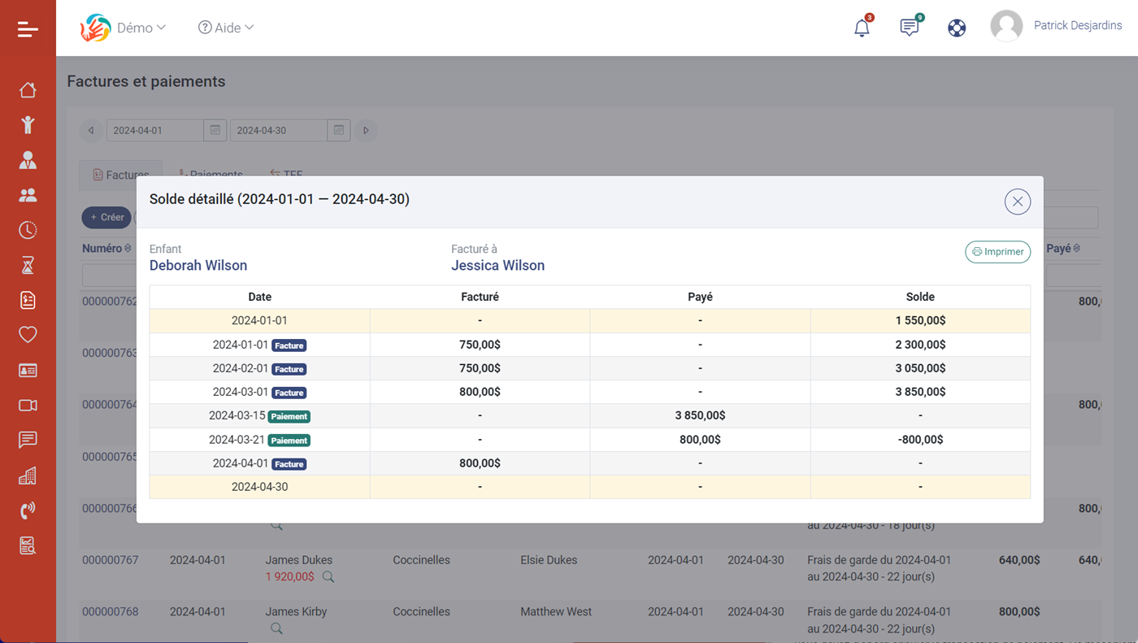Open the phone call icon in sidebar
This screenshot has width=1138, height=643.
point(28,510)
